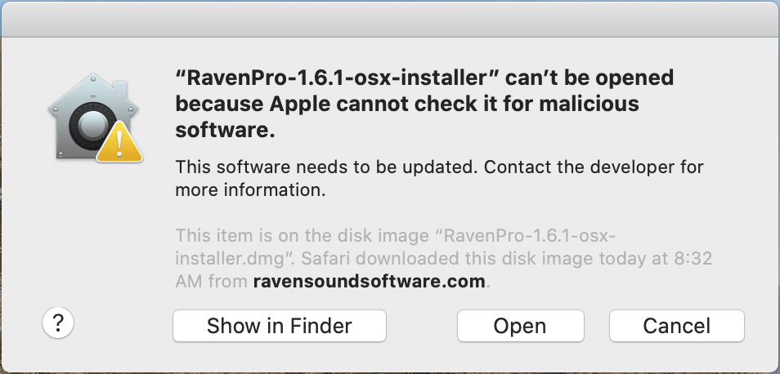The height and width of the screenshot is (374, 780).
Task: Click the Gatekeeper house security icon
Action: [95, 118]
